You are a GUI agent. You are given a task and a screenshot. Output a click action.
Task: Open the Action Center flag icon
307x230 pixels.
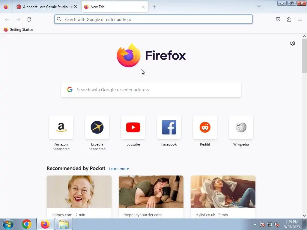262,224
